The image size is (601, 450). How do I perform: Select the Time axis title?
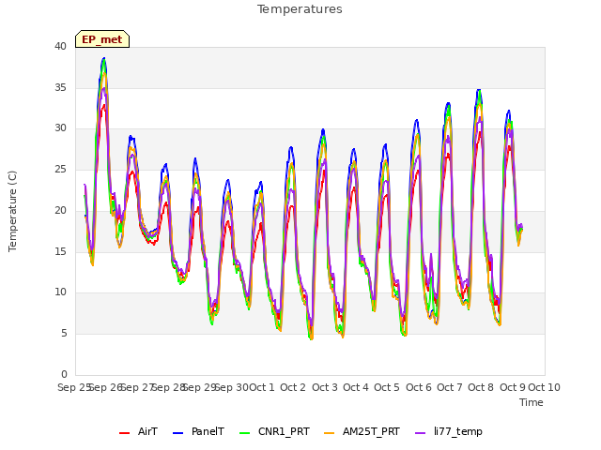point(532,402)
